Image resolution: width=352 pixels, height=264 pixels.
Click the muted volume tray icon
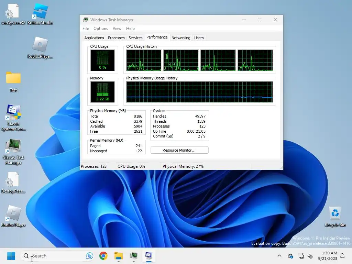(310, 256)
